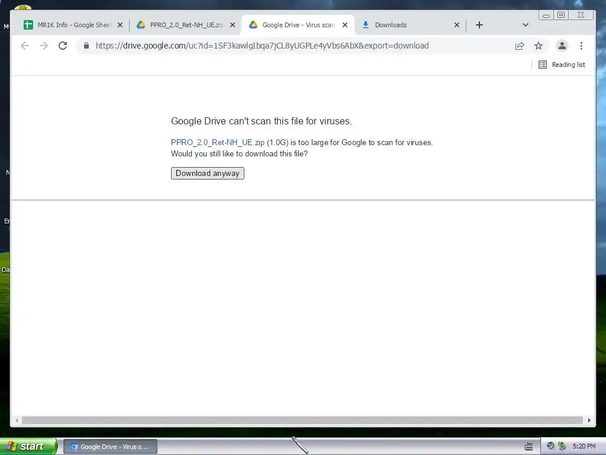Open the on-screen keyboard tray icon
Screen dimensions: 606x455
coord(528,447)
